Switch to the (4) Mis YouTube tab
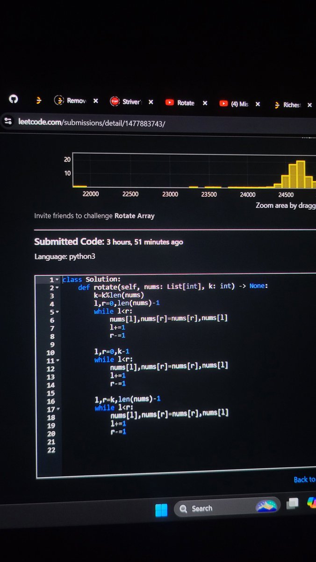316x562 pixels. click(x=234, y=104)
